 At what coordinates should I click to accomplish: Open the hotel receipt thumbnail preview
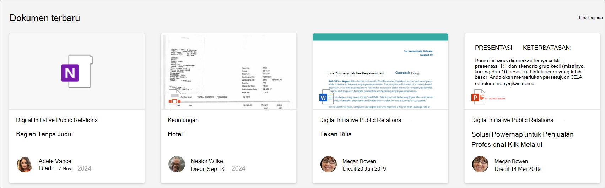[228, 71]
